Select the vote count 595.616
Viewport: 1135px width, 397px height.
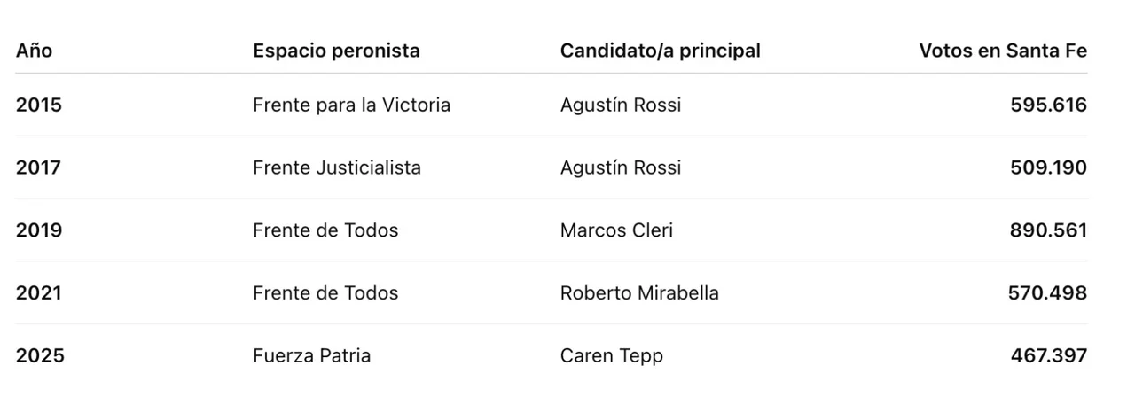(1048, 105)
